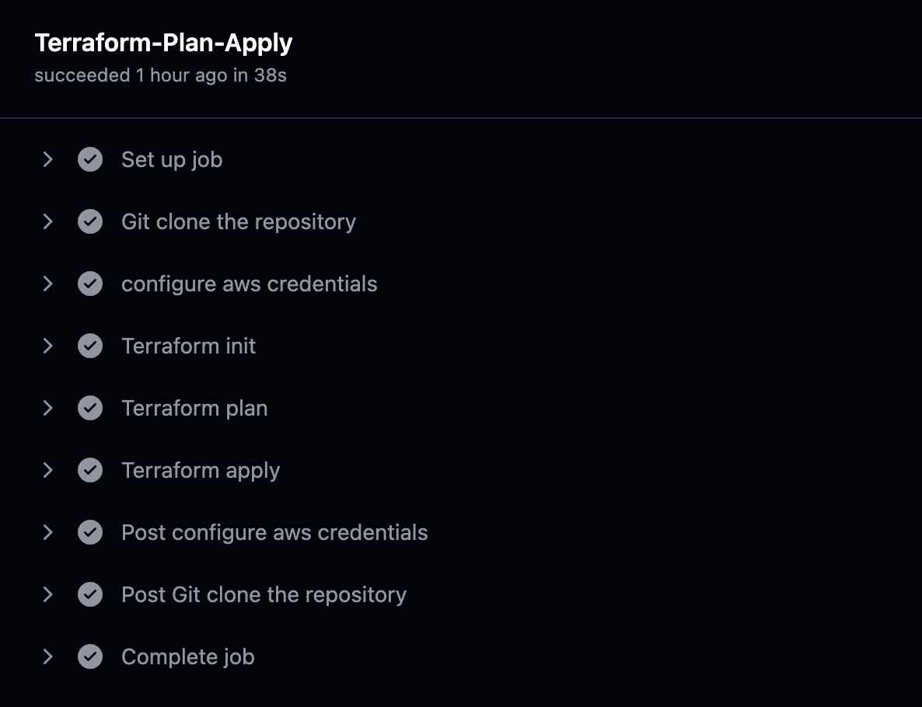922x707 pixels.
Task: Click the checkmark beside Post configure aws credentials
Action: tap(90, 532)
